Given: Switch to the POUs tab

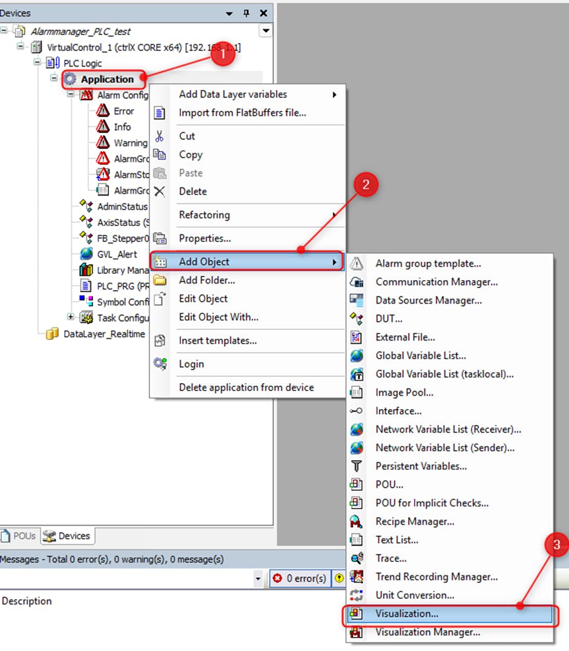Looking at the screenshot, I should tap(19, 536).
